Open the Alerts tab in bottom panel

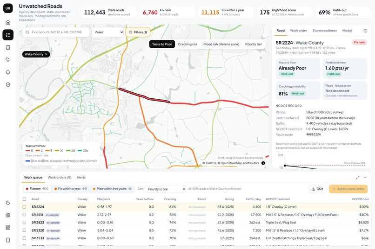81,178
